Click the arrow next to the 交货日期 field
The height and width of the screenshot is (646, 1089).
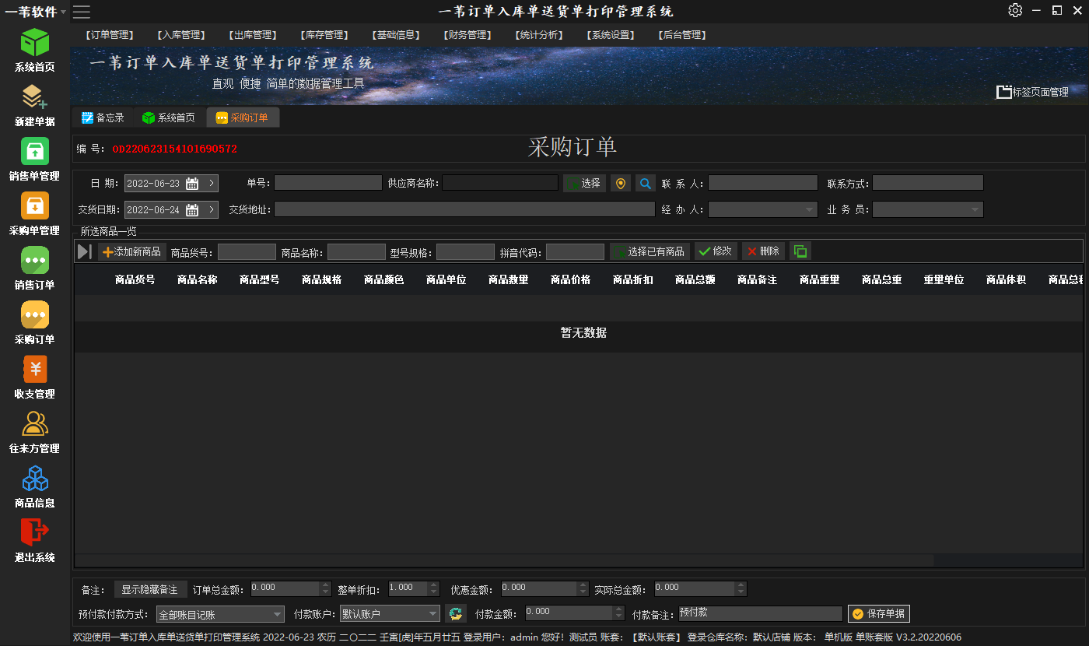(211, 210)
